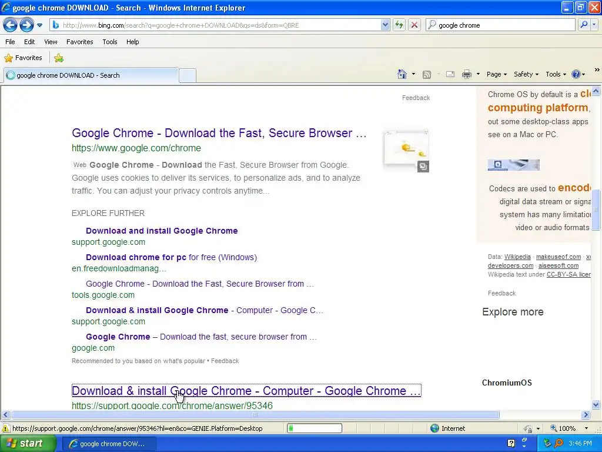Screen dimensions: 602x452
Task: Open Download chrome for pc link
Action: coord(171,257)
